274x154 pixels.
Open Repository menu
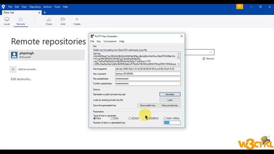tap(35, 7)
